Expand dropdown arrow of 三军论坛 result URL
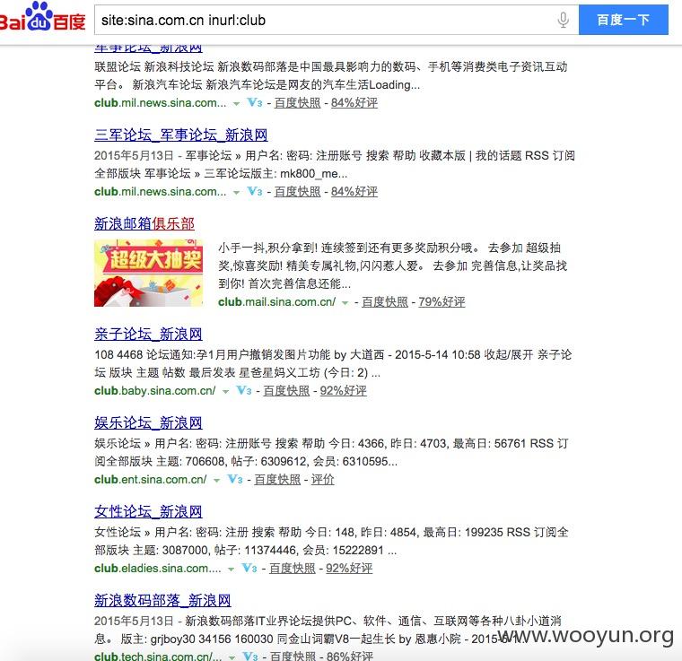The width and height of the screenshot is (682, 661). tap(236, 193)
